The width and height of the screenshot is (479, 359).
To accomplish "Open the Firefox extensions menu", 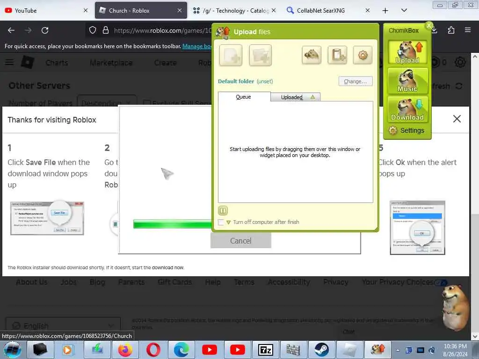I will point(451,30).
